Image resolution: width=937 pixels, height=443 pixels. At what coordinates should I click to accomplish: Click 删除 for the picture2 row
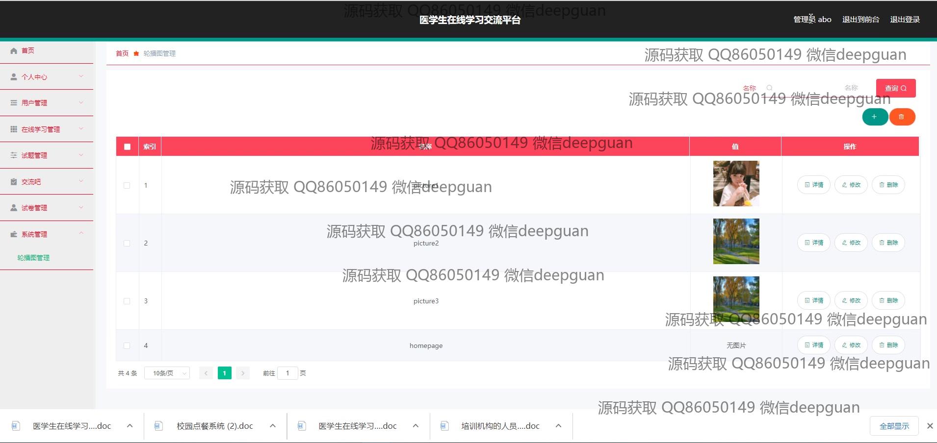point(888,243)
